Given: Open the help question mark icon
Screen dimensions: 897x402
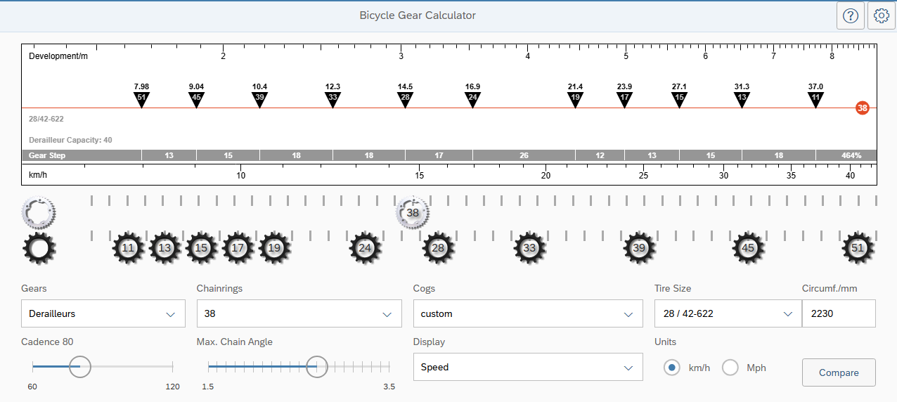Looking at the screenshot, I should 850,15.
